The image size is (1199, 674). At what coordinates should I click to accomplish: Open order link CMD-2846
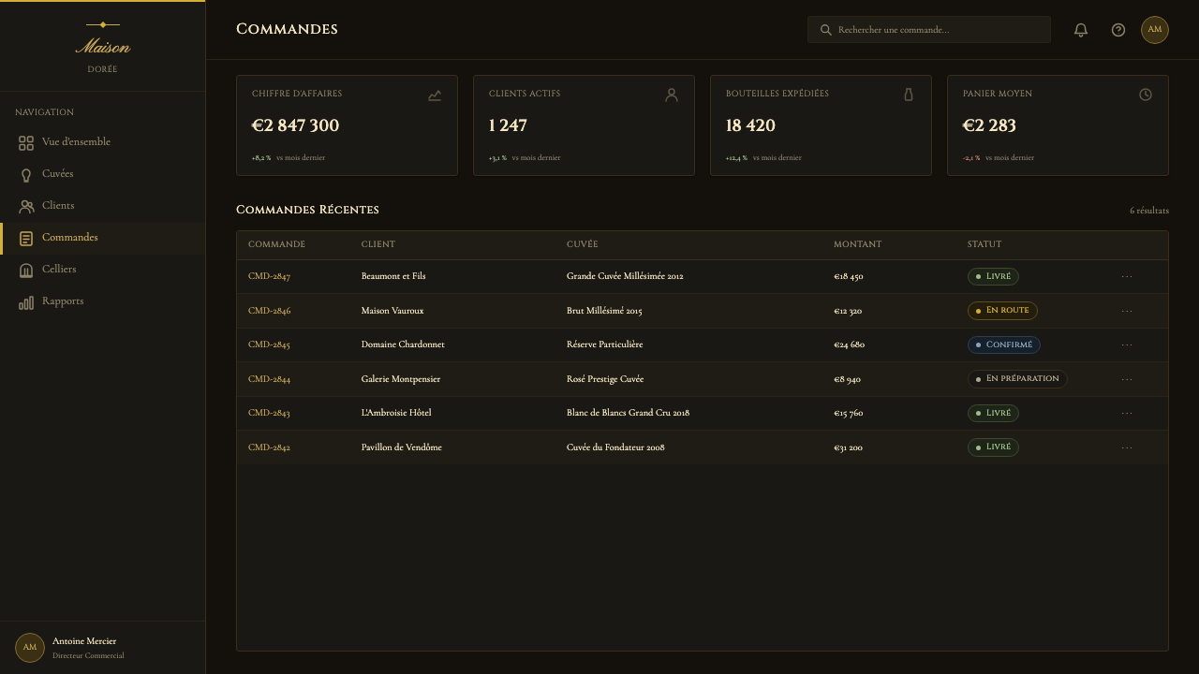click(269, 311)
